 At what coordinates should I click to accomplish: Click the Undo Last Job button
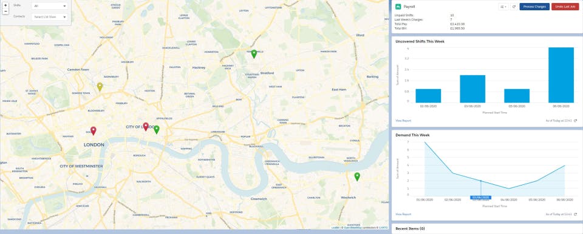point(565,7)
